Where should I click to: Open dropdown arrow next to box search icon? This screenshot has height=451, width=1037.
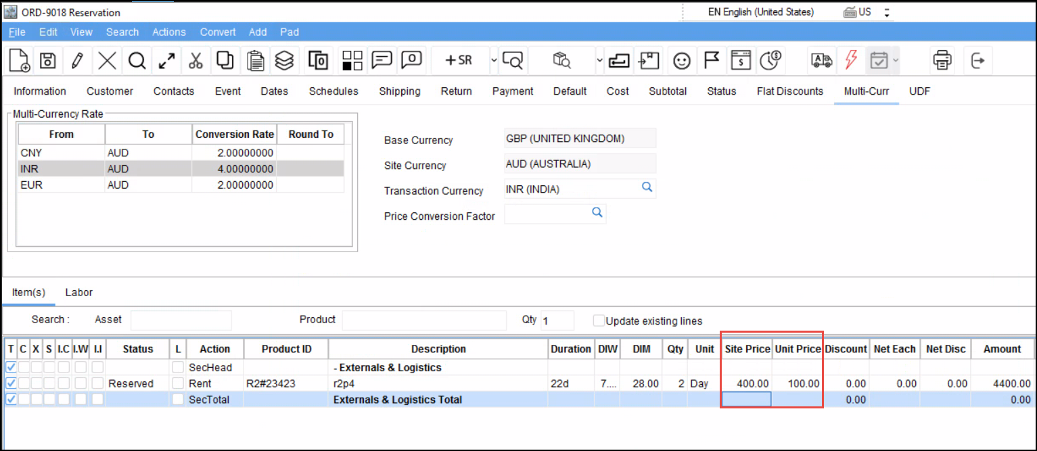pyautogui.click(x=599, y=60)
